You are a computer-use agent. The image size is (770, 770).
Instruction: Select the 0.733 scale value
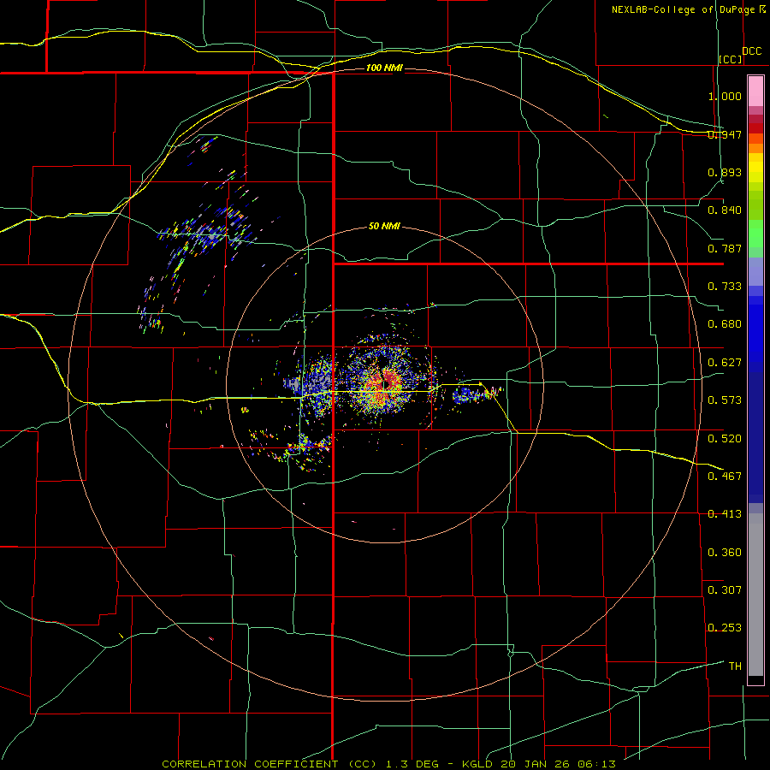click(725, 287)
